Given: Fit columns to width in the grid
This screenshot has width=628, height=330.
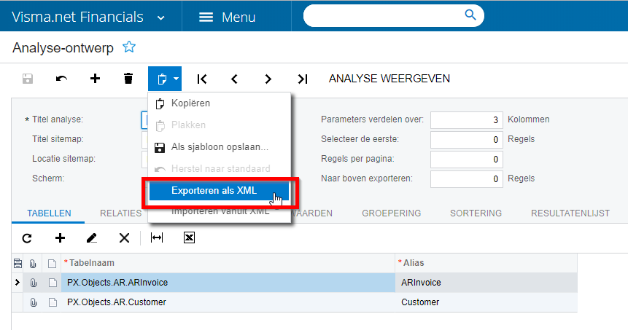Looking at the screenshot, I should pyautogui.click(x=157, y=237).
